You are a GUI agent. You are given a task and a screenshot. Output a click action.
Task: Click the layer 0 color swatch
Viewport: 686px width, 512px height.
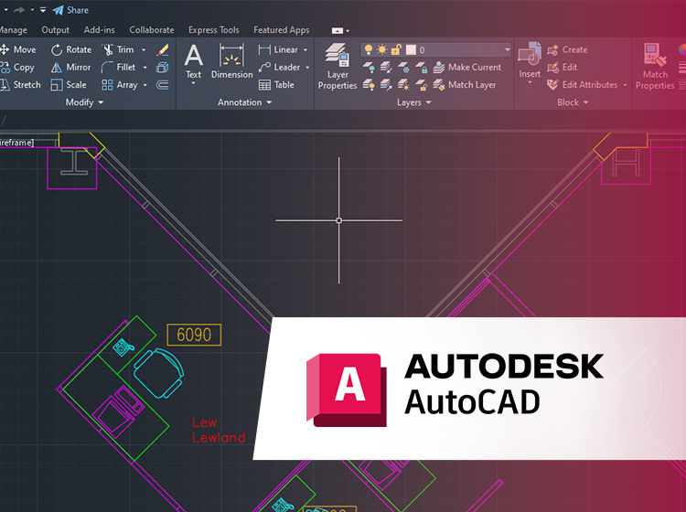click(410, 50)
